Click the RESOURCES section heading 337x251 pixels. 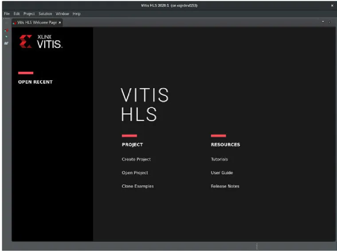[x=225, y=145]
